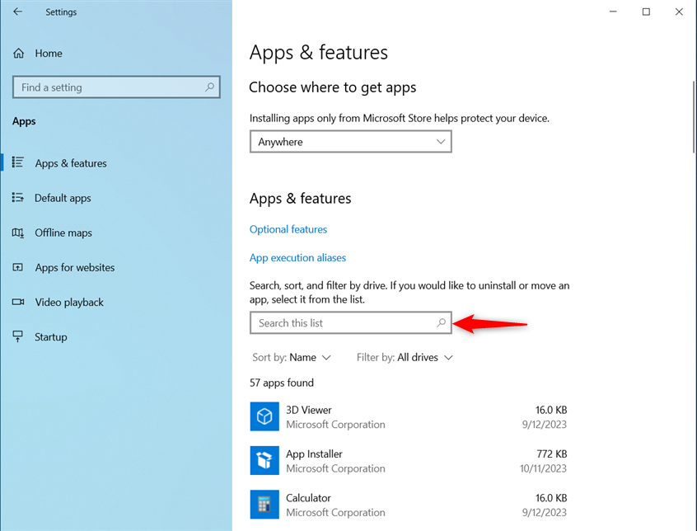Click the vertical scrollbar on the right edge

click(x=694, y=117)
